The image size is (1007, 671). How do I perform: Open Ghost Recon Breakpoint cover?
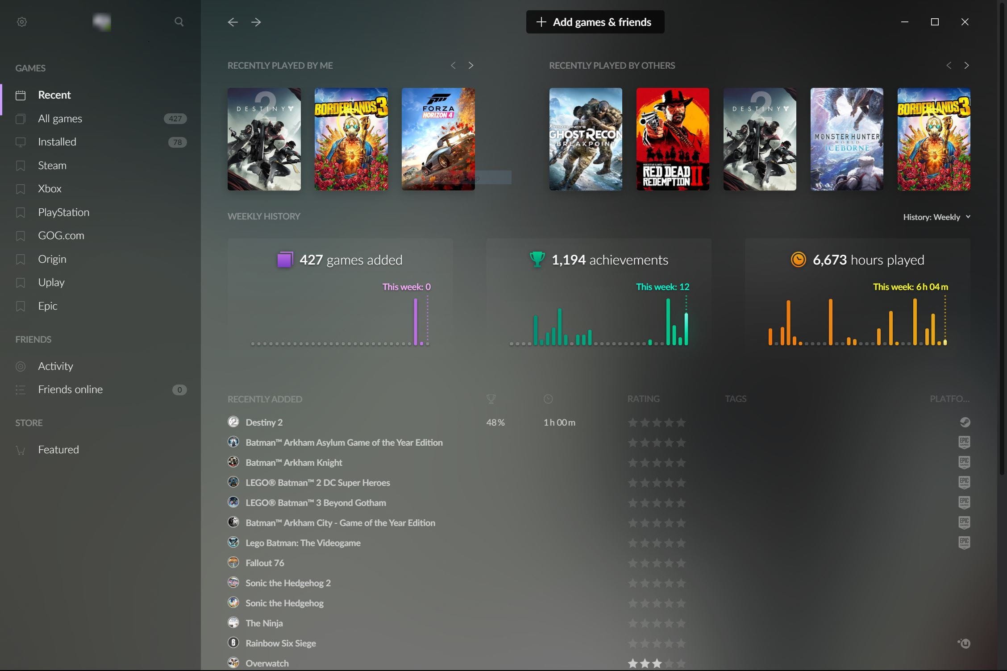pos(586,139)
